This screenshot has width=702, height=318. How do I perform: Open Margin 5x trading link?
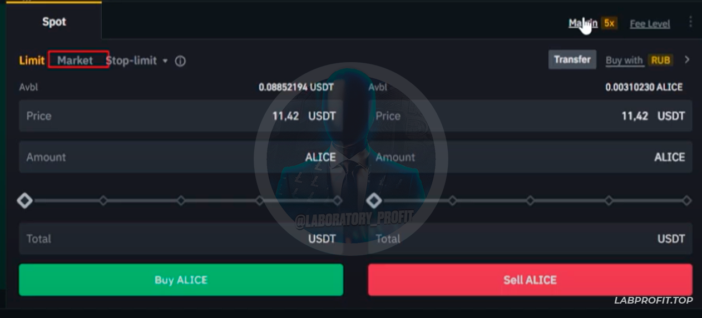coord(592,23)
